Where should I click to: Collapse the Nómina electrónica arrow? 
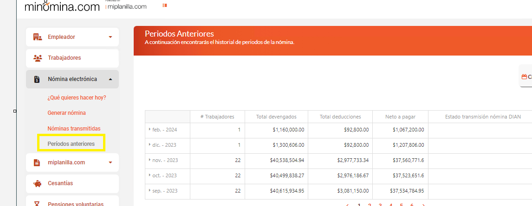(x=110, y=79)
